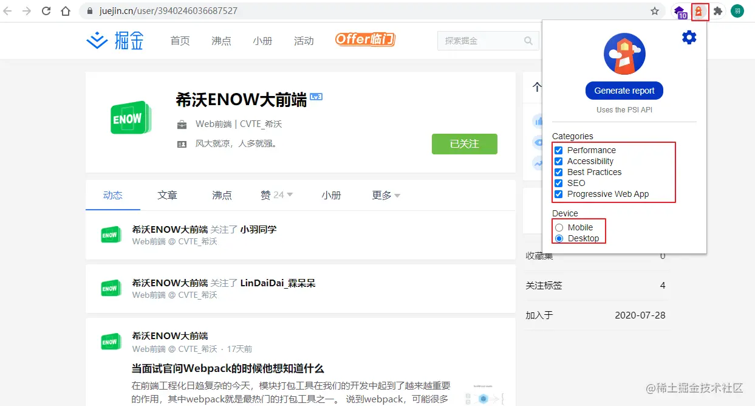Click the purple extension icon with badge 10
The height and width of the screenshot is (406, 755).
tap(680, 12)
